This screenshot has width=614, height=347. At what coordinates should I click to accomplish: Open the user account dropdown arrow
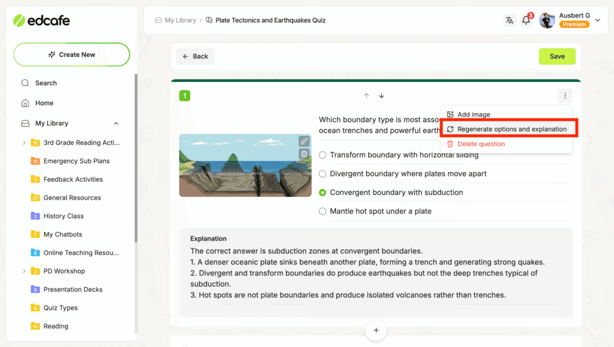597,20
